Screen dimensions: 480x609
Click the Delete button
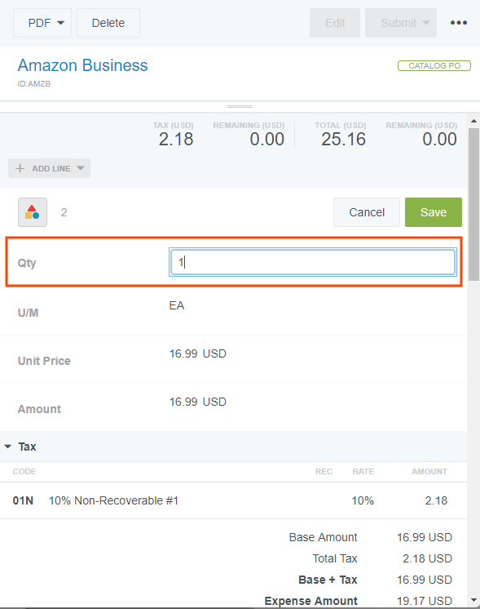(108, 23)
